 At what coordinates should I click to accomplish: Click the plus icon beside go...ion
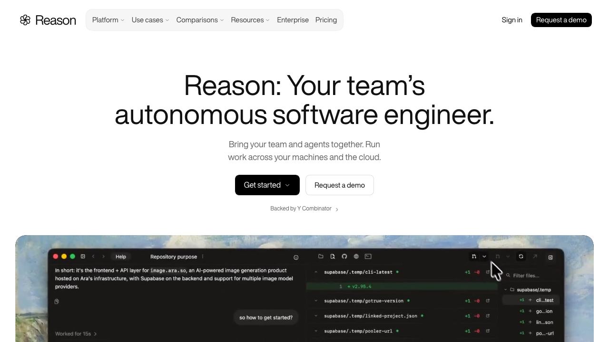point(530,311)
